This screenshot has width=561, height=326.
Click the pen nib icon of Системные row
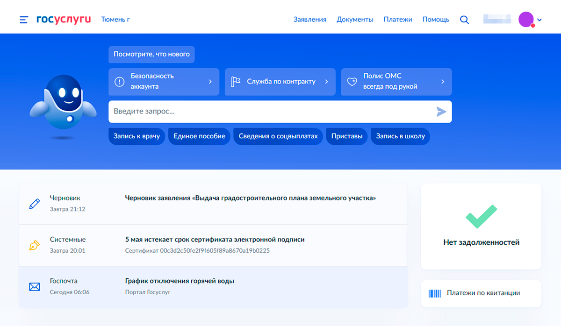[34, 245]
